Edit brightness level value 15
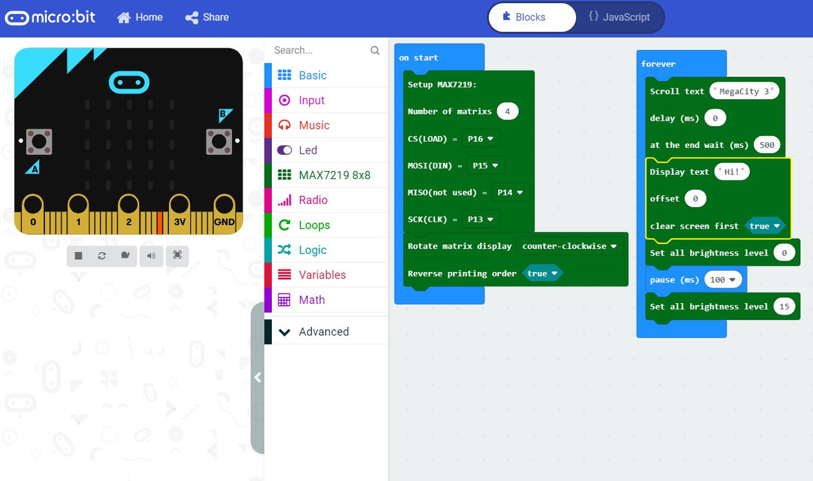 (784, 306)
